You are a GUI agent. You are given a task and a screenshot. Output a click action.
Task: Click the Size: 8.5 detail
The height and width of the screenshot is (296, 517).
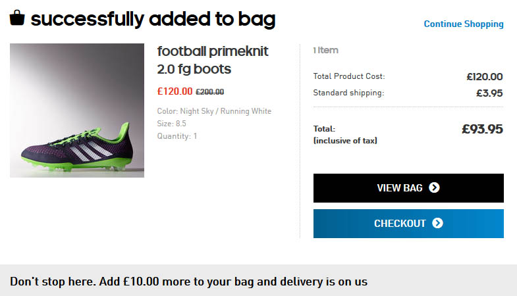point(171,124)
